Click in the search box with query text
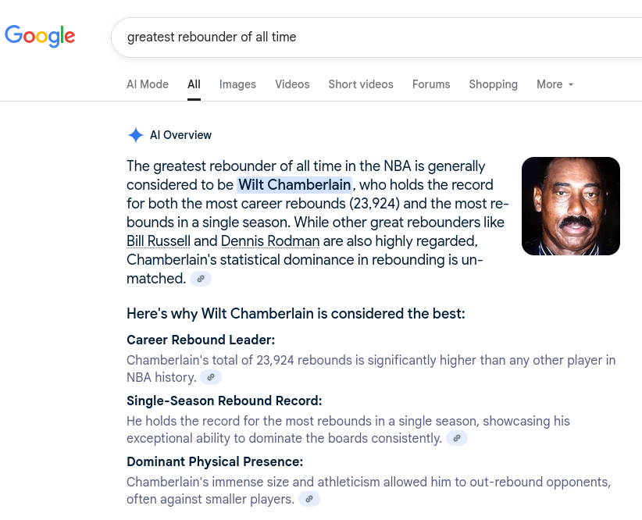Viewport: 642px width, 520px height. 376,37
